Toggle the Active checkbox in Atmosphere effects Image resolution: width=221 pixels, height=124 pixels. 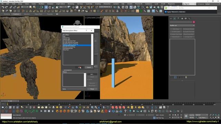(x=88, y=80)
